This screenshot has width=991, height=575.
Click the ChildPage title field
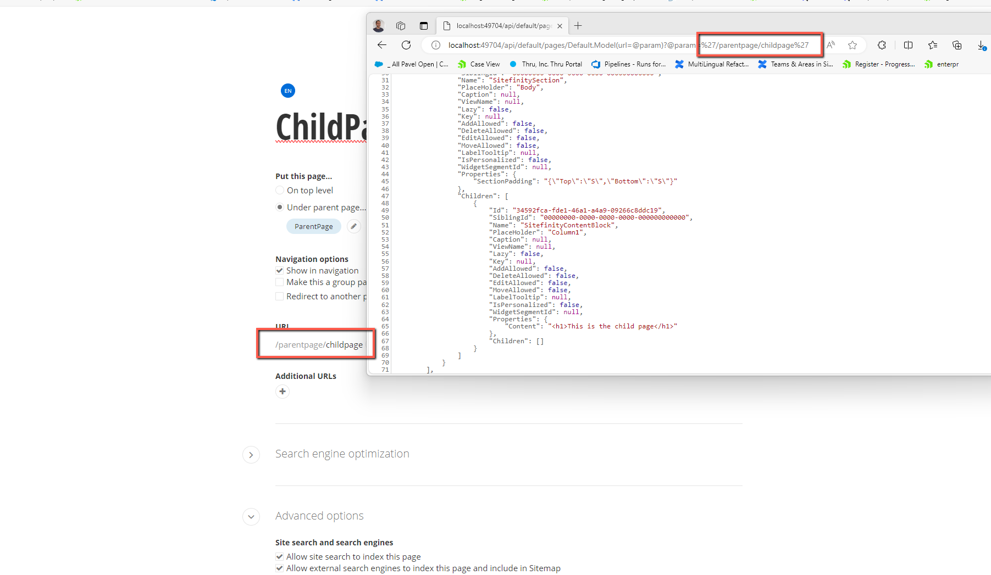(321, 127)
